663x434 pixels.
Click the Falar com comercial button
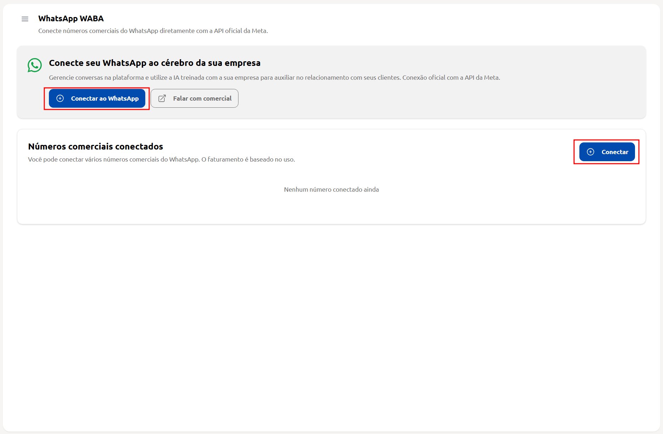195,98
